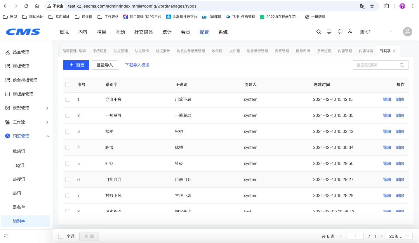Open the notification bell
Viewport: 419px width, 243px height.
coord(340,32)
